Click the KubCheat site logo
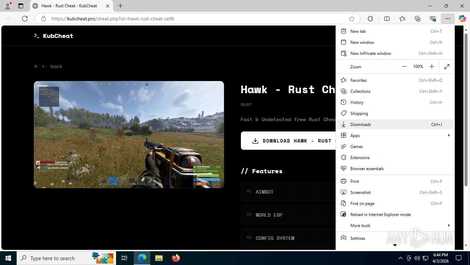Image resolution: width=470 pixels, height=265 pixels. pyautogui.click(x=54, y=36)
